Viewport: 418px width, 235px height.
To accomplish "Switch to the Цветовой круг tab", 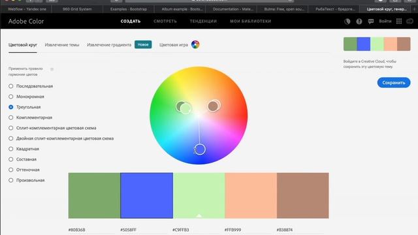I will (x=23, y=45).
